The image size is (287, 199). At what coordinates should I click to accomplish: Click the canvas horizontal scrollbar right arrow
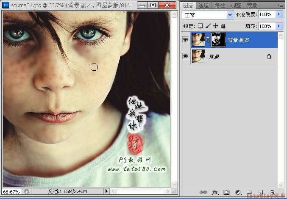pos(167,191)
